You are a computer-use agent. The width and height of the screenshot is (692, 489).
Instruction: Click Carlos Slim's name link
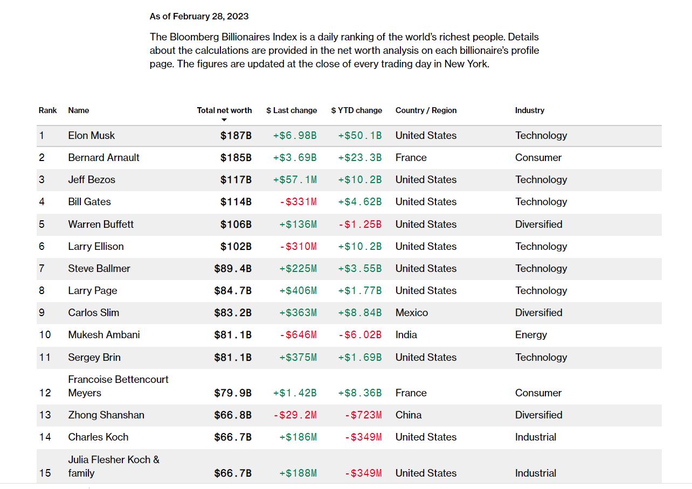tap(94, 313)
